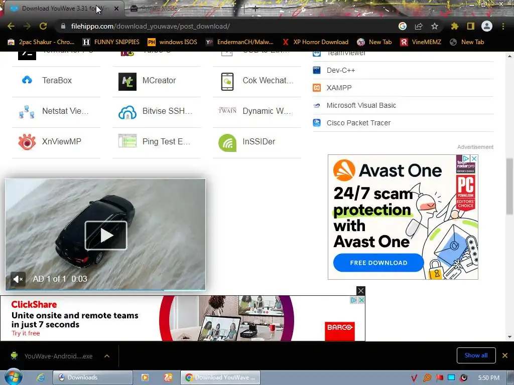514x385 pixels.
Task: Bookmark this page with the star icon
Action: pos(435,26)
